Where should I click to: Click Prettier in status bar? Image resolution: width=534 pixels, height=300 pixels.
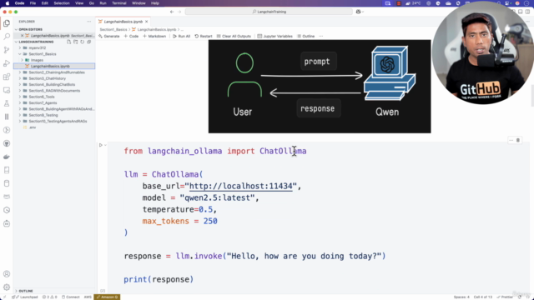coord(505,297)
